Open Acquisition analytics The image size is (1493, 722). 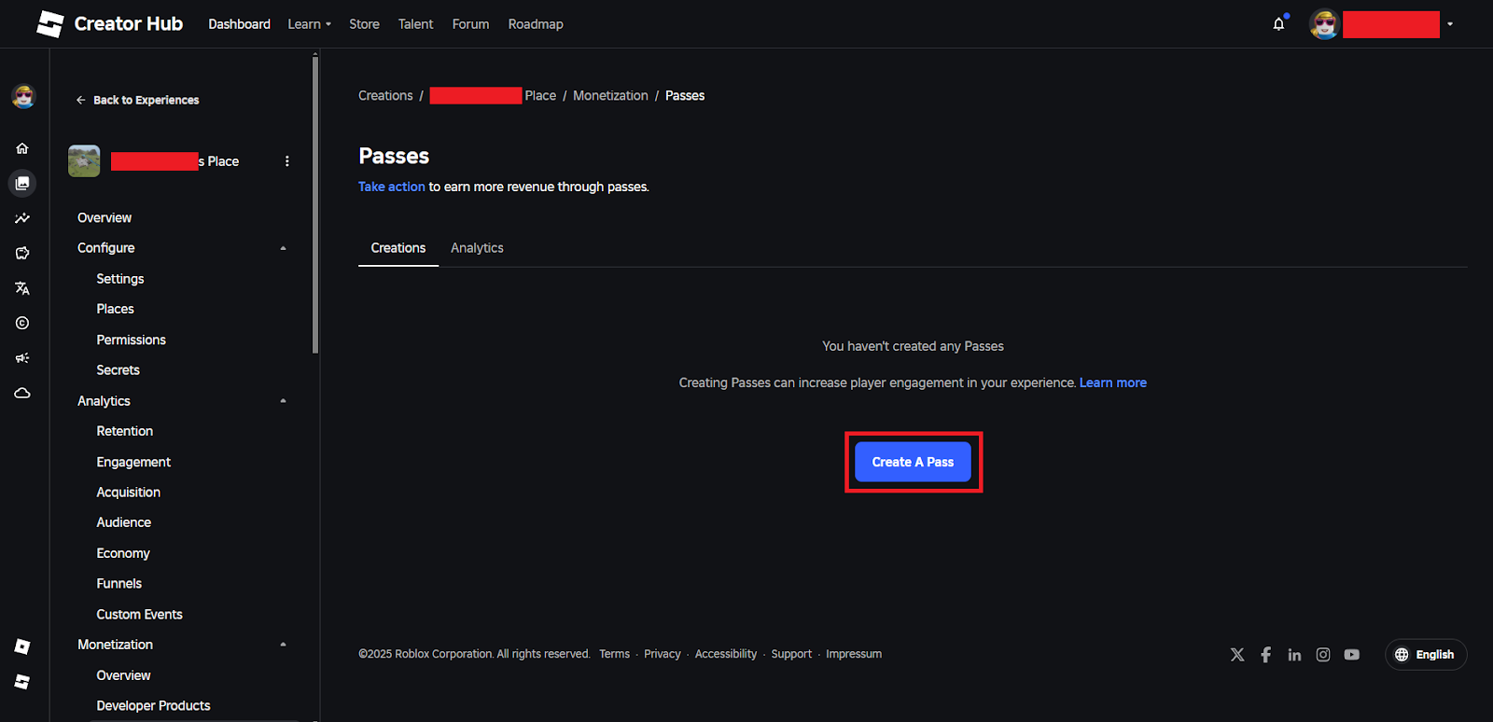pos(129,493)
